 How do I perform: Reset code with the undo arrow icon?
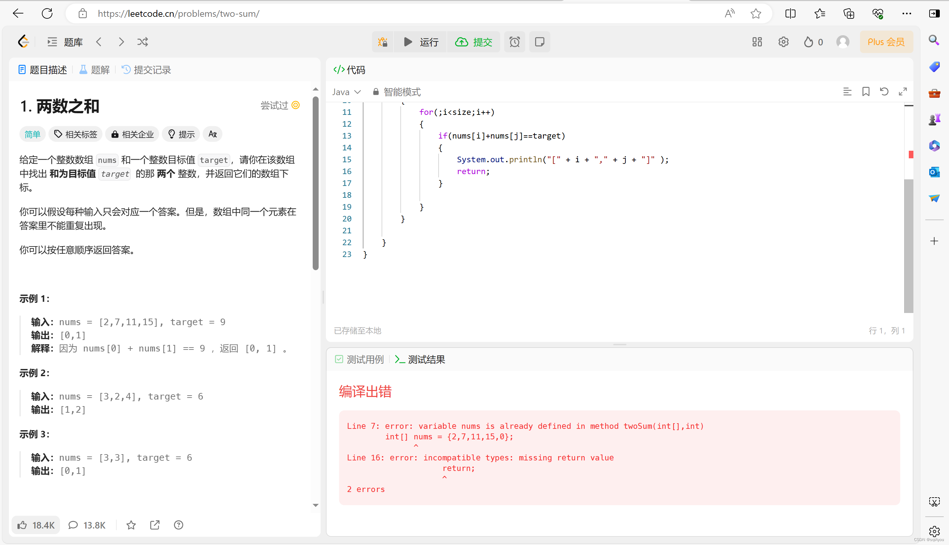click(x=884, y=92)
